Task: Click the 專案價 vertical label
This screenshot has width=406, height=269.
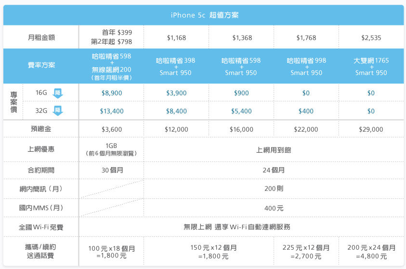Action: coord(13,102)
